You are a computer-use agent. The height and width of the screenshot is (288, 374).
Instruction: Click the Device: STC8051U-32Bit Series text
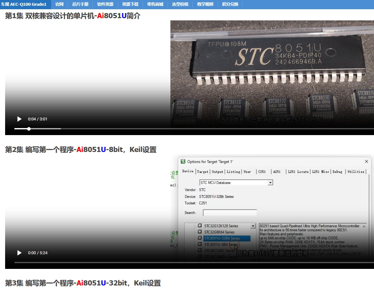[x=209, y=197]
